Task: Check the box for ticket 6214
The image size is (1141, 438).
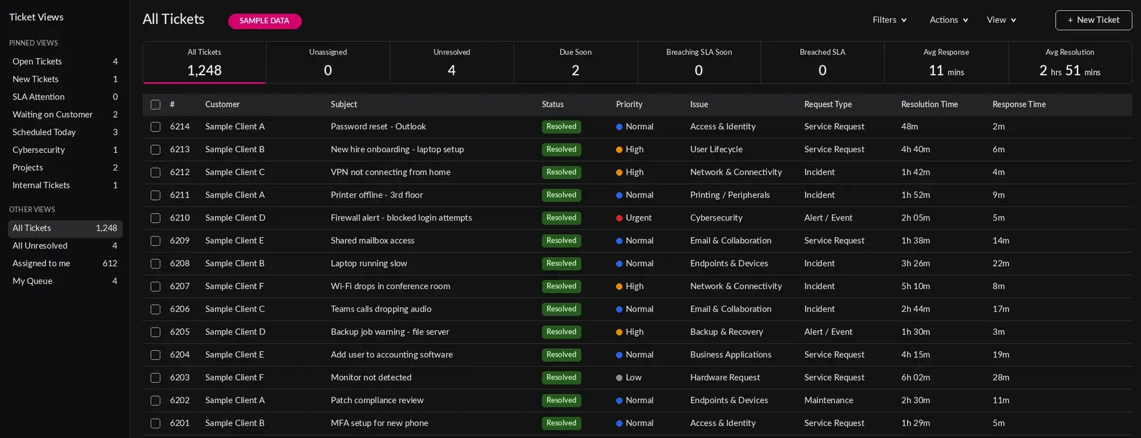Action: pos(155,127)
